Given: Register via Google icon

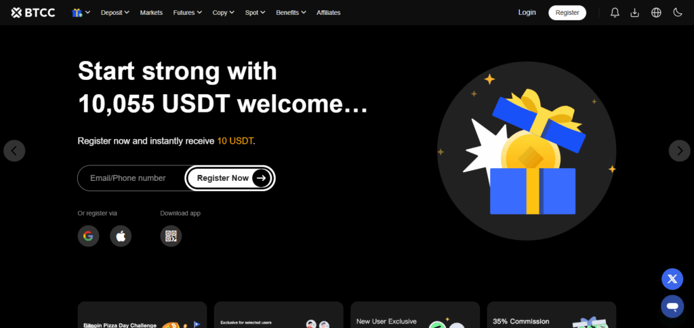Looking at the screenshot, I should click(88, 236).
